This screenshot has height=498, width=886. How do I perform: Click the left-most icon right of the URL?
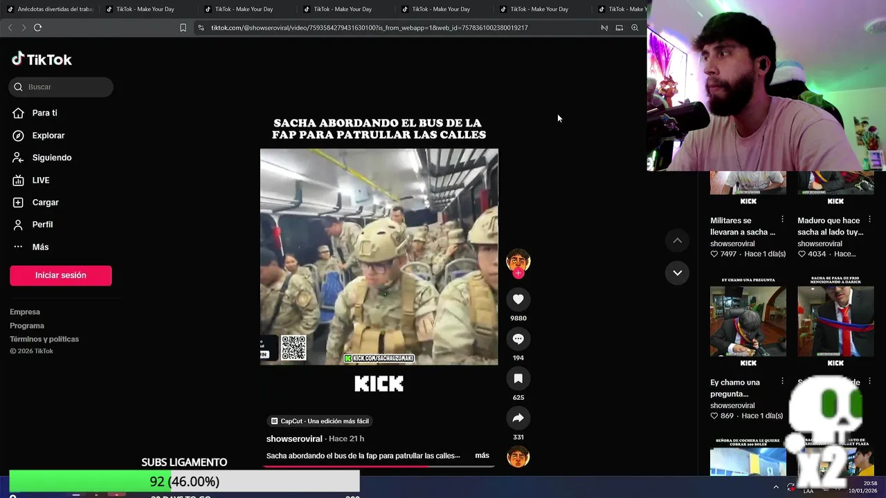pos(604,28)
